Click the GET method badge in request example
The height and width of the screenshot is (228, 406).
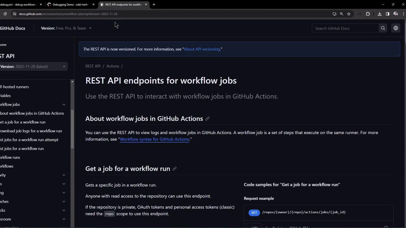[254, 212]
